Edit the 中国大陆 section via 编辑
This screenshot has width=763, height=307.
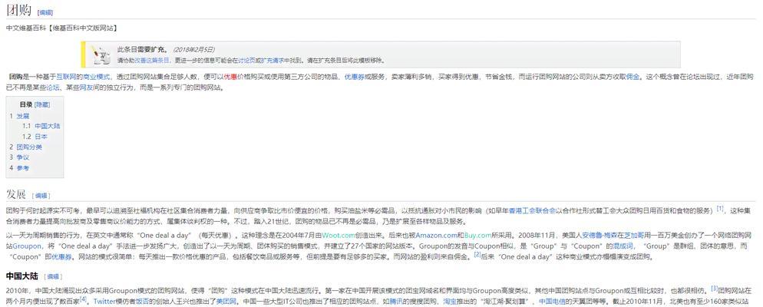coord(54,276)
